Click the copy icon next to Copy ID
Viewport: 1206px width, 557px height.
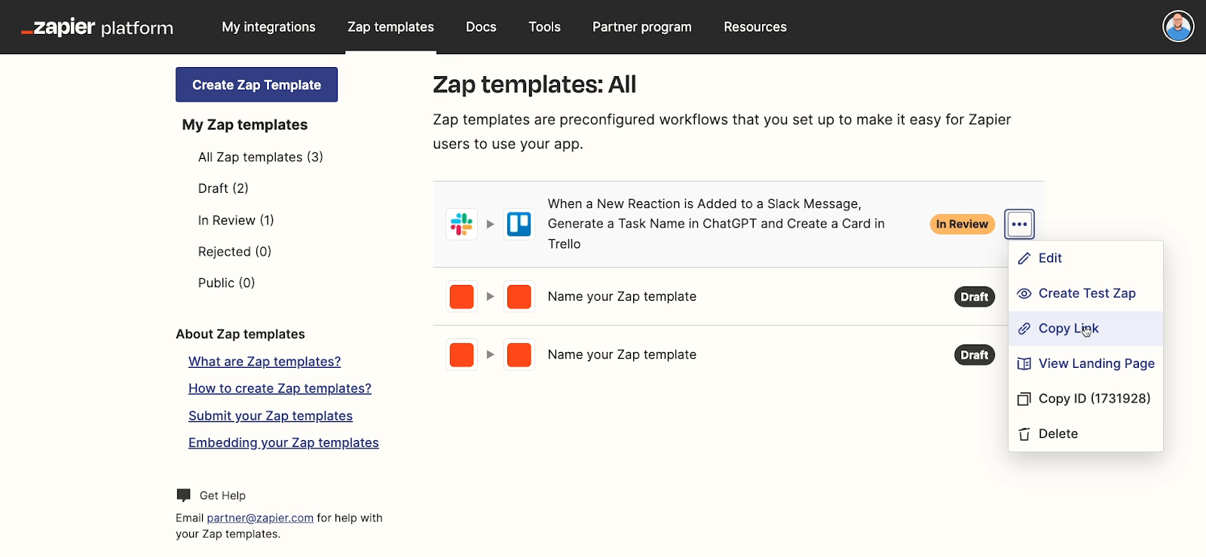click(x=1024, y=399)
